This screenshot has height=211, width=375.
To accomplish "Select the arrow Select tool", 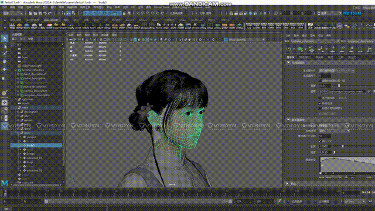I will [5, 39].
